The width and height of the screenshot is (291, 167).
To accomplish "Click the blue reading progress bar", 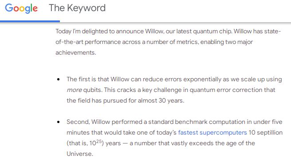I will 30,22.
